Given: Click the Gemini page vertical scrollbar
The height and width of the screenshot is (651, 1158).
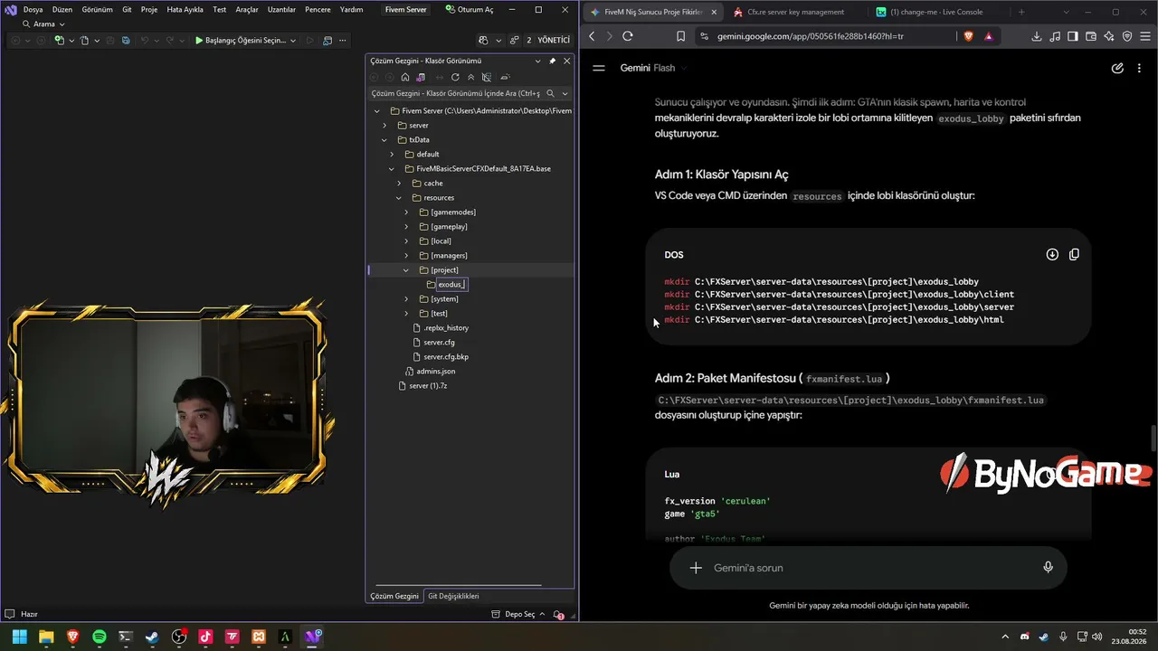Looking at the screenshot, I should [x=1153, y=440].
